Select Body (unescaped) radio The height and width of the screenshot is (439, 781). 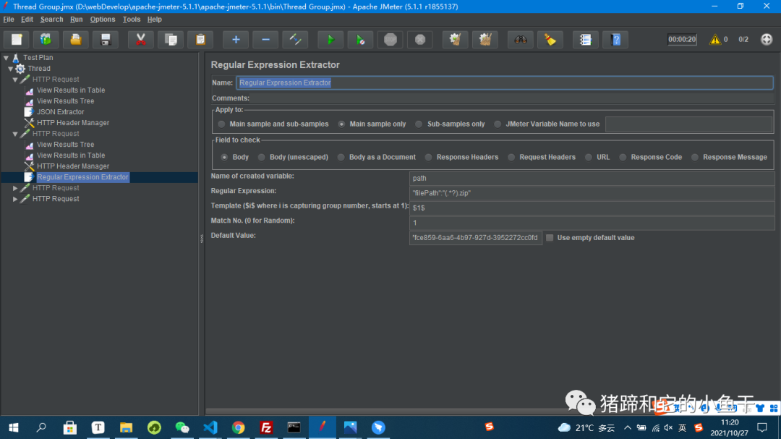point(262,157)
